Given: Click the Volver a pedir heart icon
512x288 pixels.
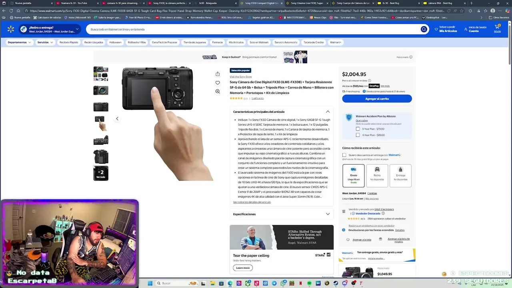Looking at the screenshot, I should point(436,29).
